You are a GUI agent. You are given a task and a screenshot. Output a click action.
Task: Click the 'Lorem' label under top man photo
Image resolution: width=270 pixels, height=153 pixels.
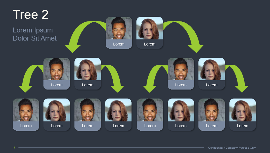point(119,44)
